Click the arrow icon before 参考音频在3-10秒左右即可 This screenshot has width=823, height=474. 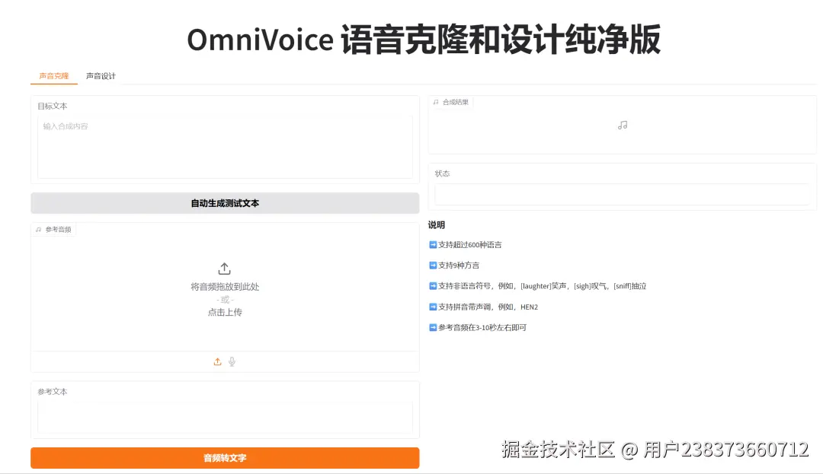[x=433, y=327]
